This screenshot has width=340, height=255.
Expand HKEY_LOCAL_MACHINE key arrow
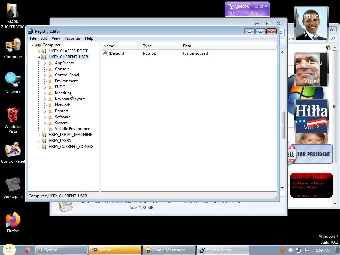(39, 135)
